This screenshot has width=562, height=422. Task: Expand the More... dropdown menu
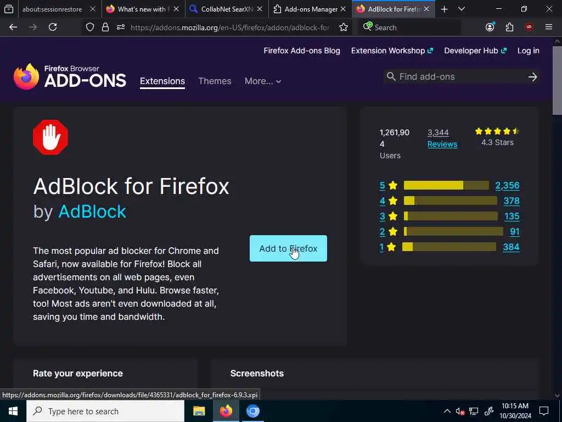point(263,81)
